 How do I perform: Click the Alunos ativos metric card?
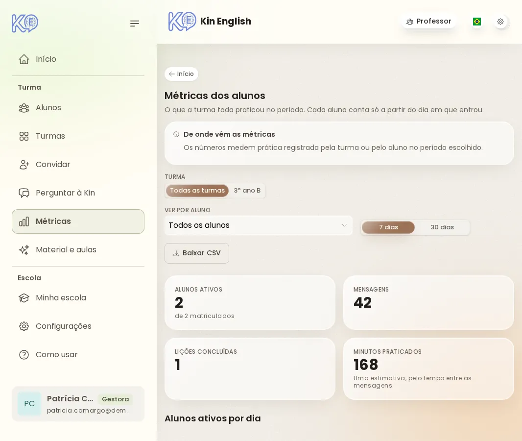(x=250, y=302)
